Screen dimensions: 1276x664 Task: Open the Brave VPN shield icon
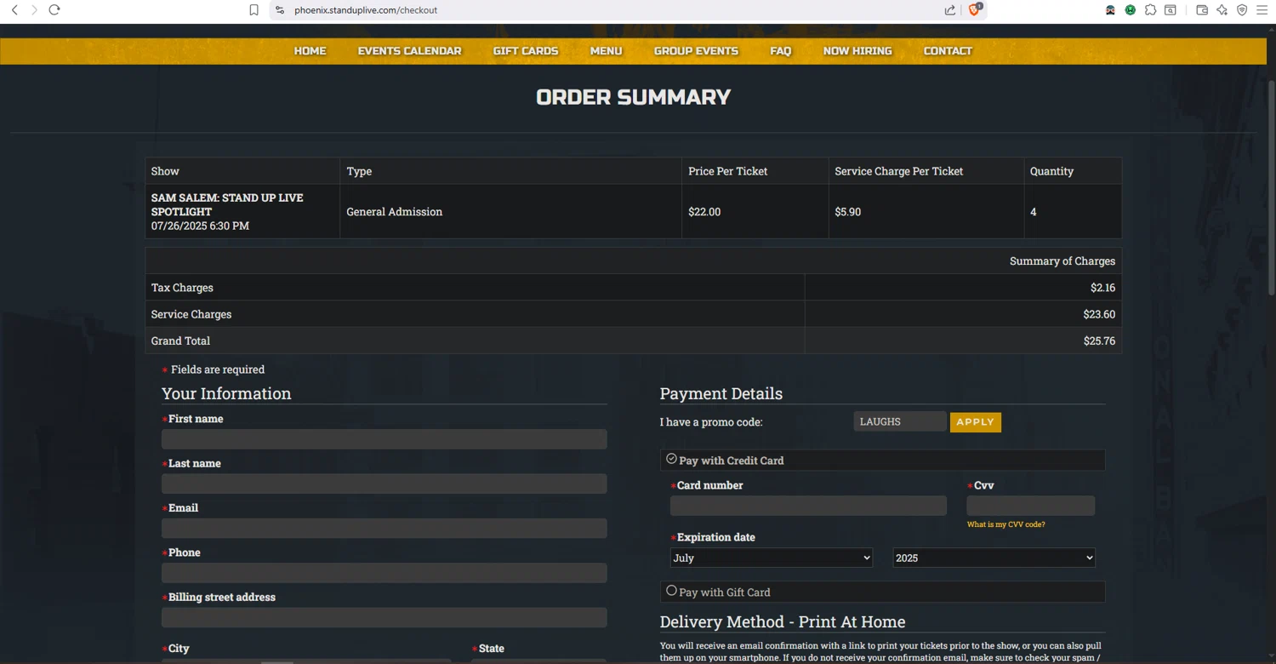(x=1242, y=10)
